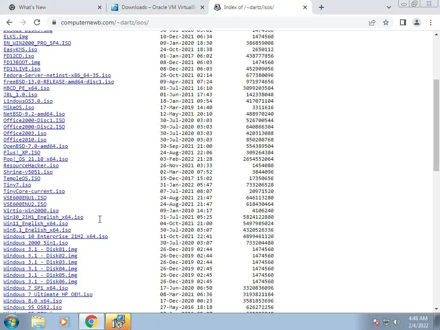Download Plus!_XP.ISO
440x330 pixels.
click(22, 153)
